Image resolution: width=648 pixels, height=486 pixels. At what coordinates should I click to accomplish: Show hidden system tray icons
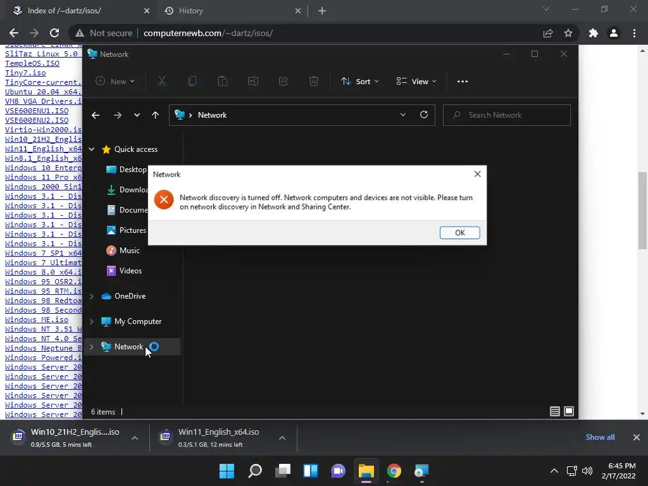point(554,471)
